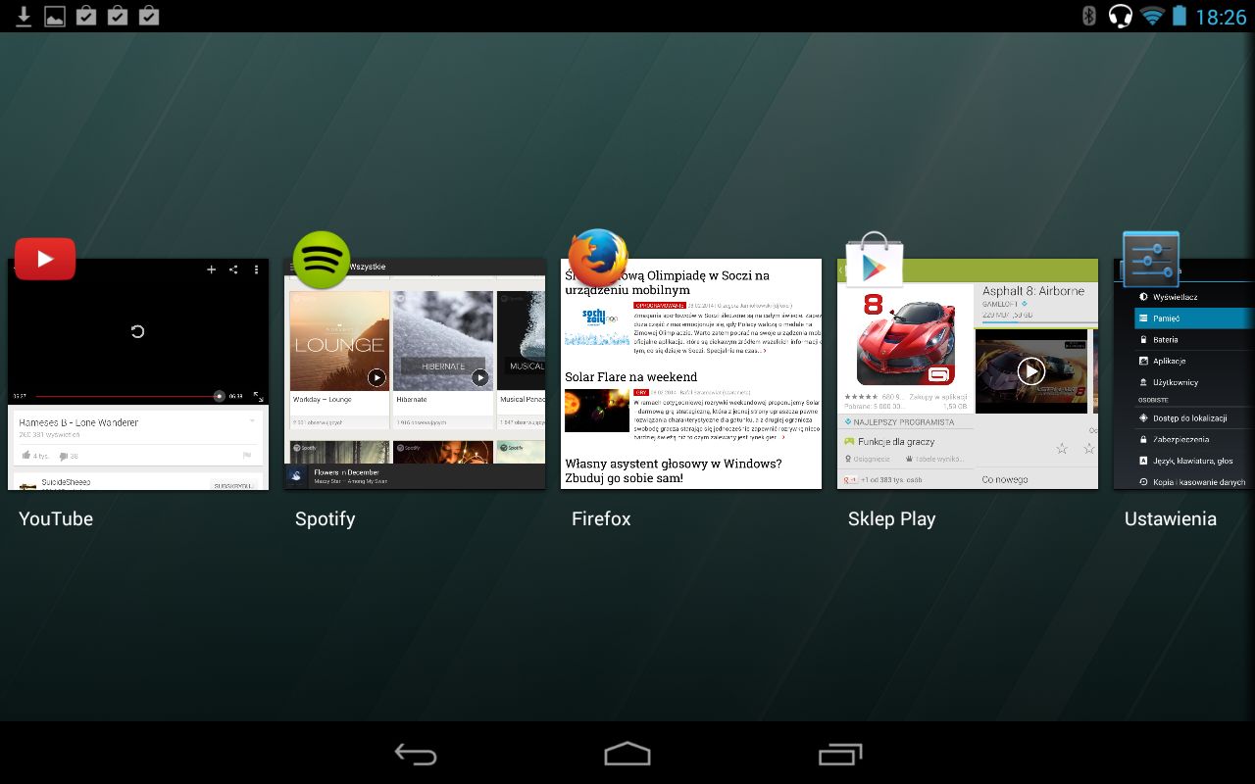1255x784 pixels.
Task: Open the Solar Flare na weekend headline
Action: (630, 376)
